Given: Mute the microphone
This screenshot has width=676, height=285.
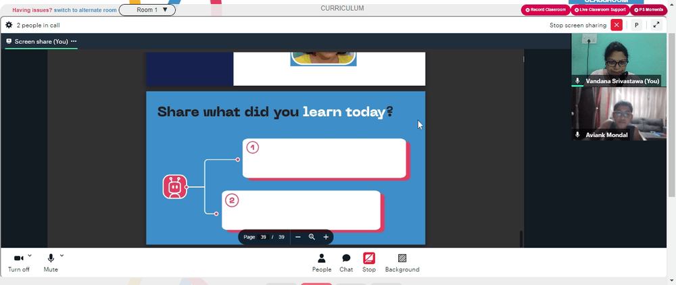Looking at the screenshot, I should (x=51, y=263).
